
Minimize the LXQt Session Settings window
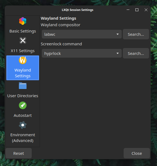[128, 10]
